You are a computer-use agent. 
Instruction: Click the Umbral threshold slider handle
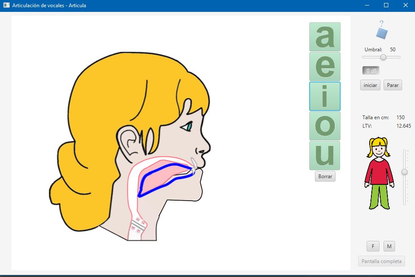click(383, 57)
